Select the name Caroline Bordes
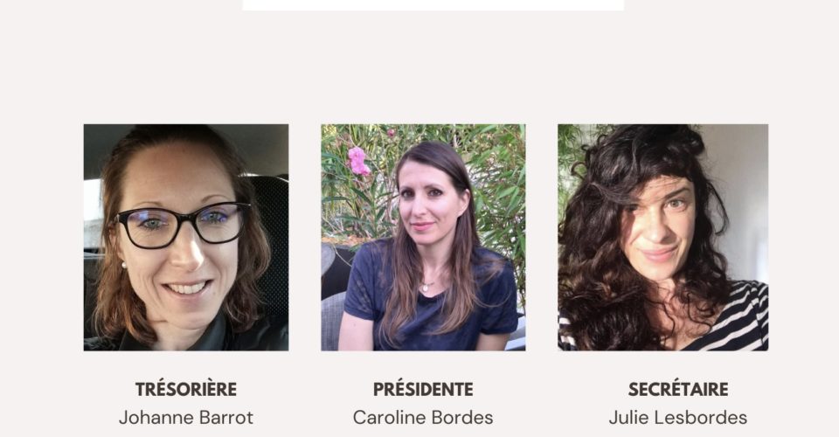 click(423, 417)
